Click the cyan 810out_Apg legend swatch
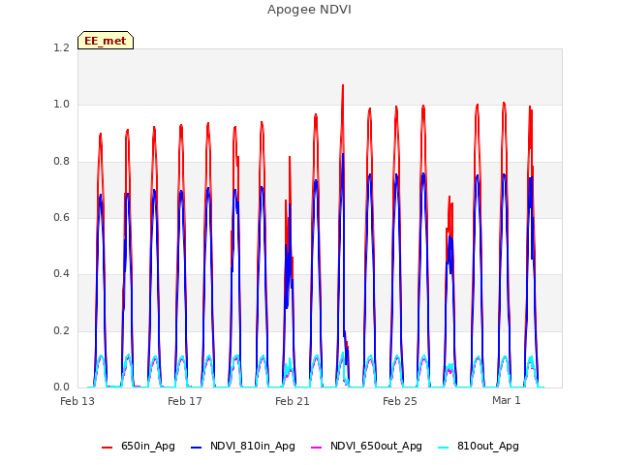 point(444,448)
